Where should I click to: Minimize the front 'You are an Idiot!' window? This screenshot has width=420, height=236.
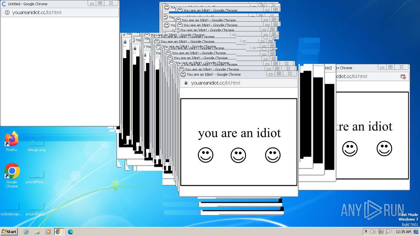pyautogui.click(x=270, y=74)
